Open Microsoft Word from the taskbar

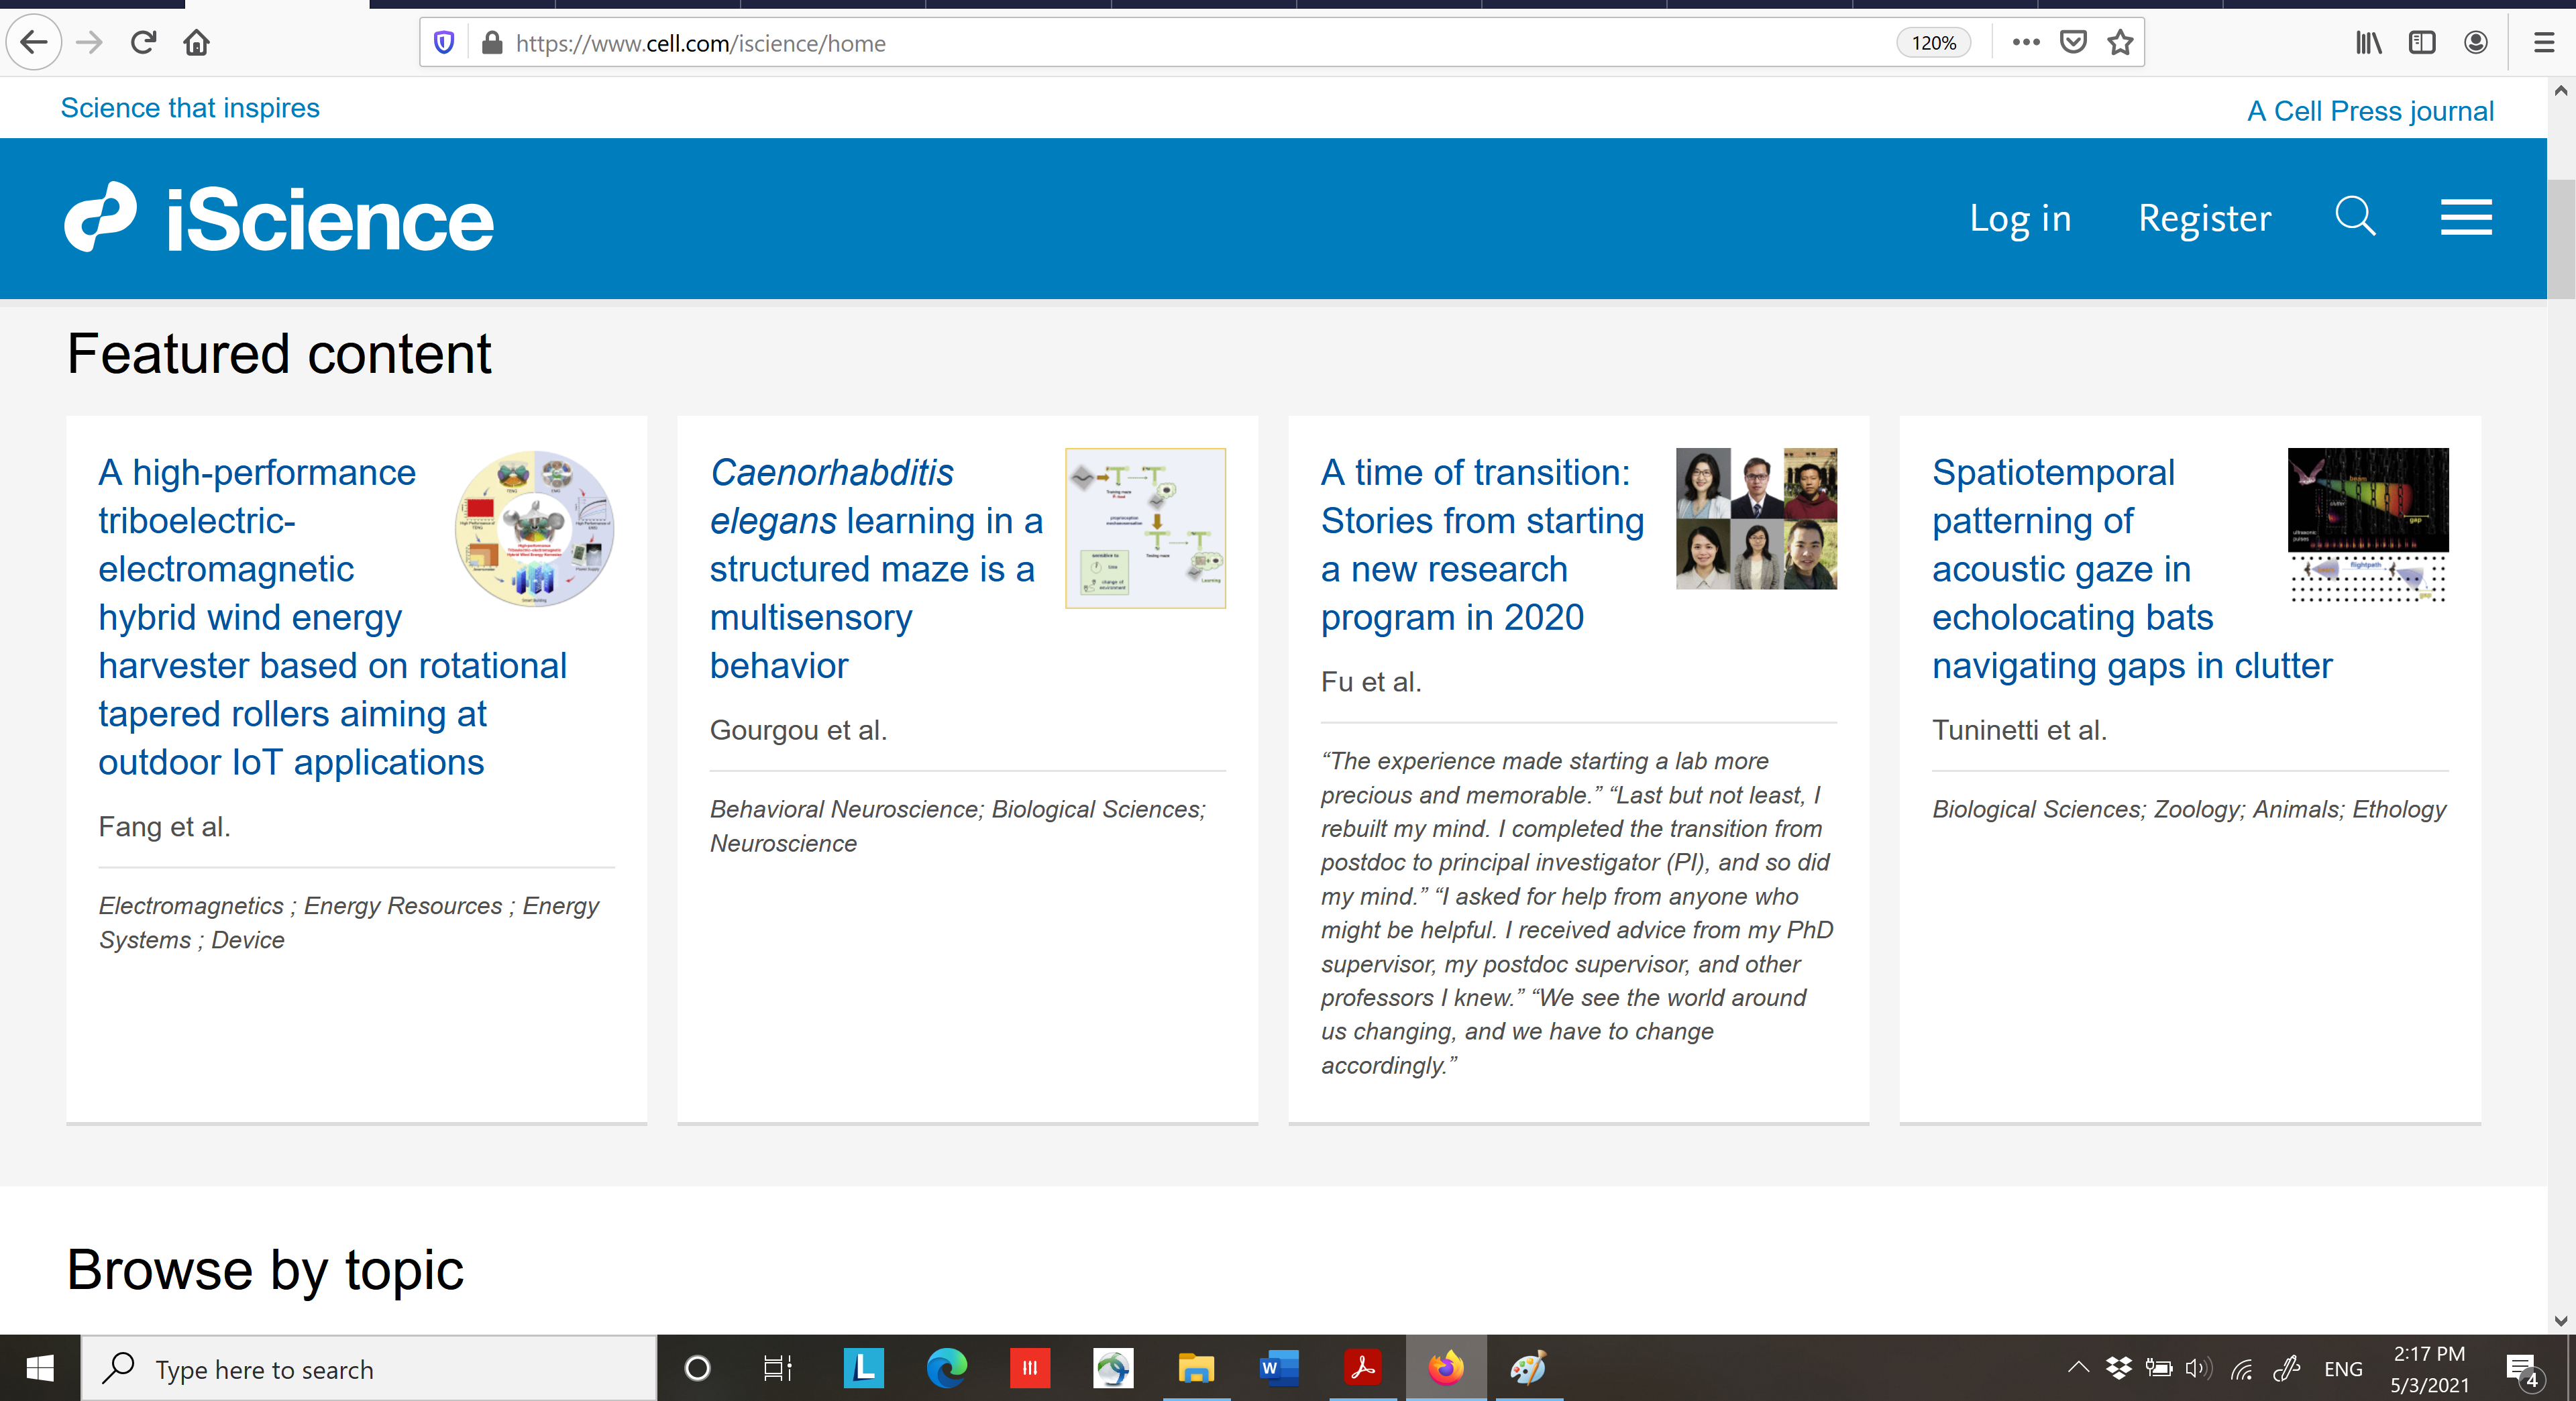click(x=1278, y=1367)
